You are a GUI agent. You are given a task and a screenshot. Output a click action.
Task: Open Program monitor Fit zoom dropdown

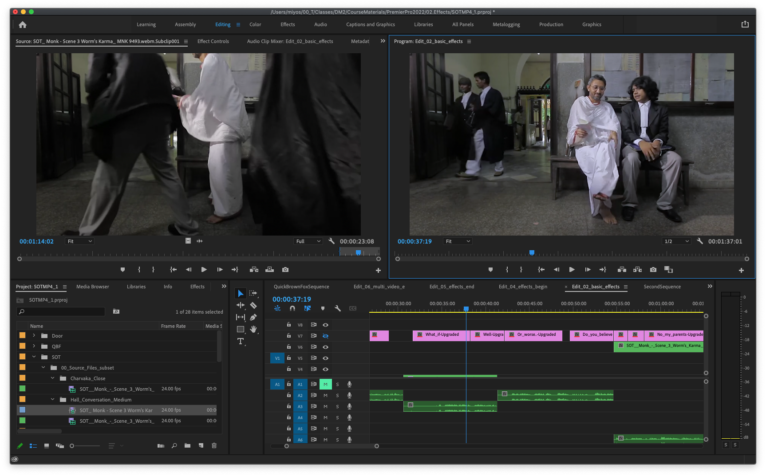point(458,241)
